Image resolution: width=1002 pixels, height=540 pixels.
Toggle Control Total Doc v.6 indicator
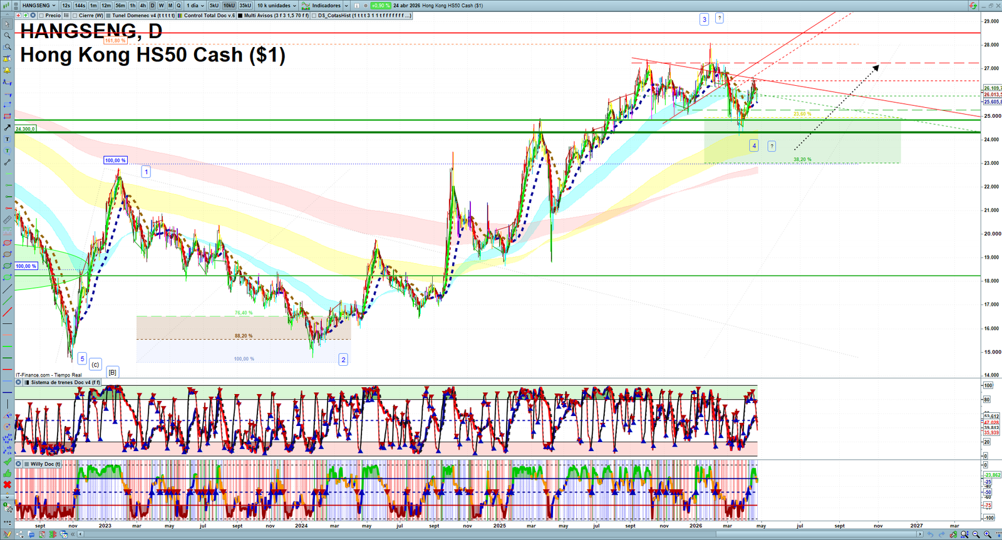[x=180, y=16]
